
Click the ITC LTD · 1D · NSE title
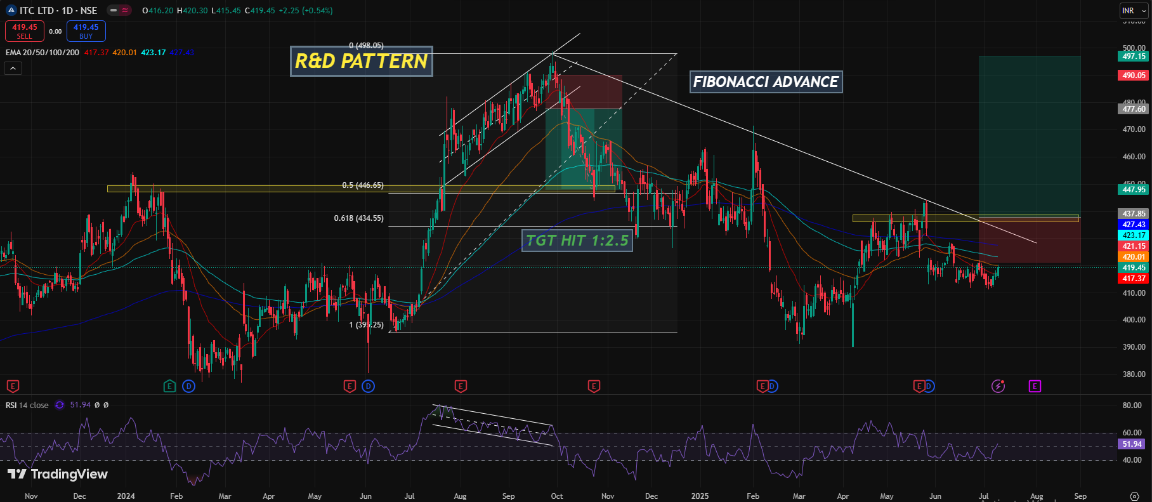58,10
